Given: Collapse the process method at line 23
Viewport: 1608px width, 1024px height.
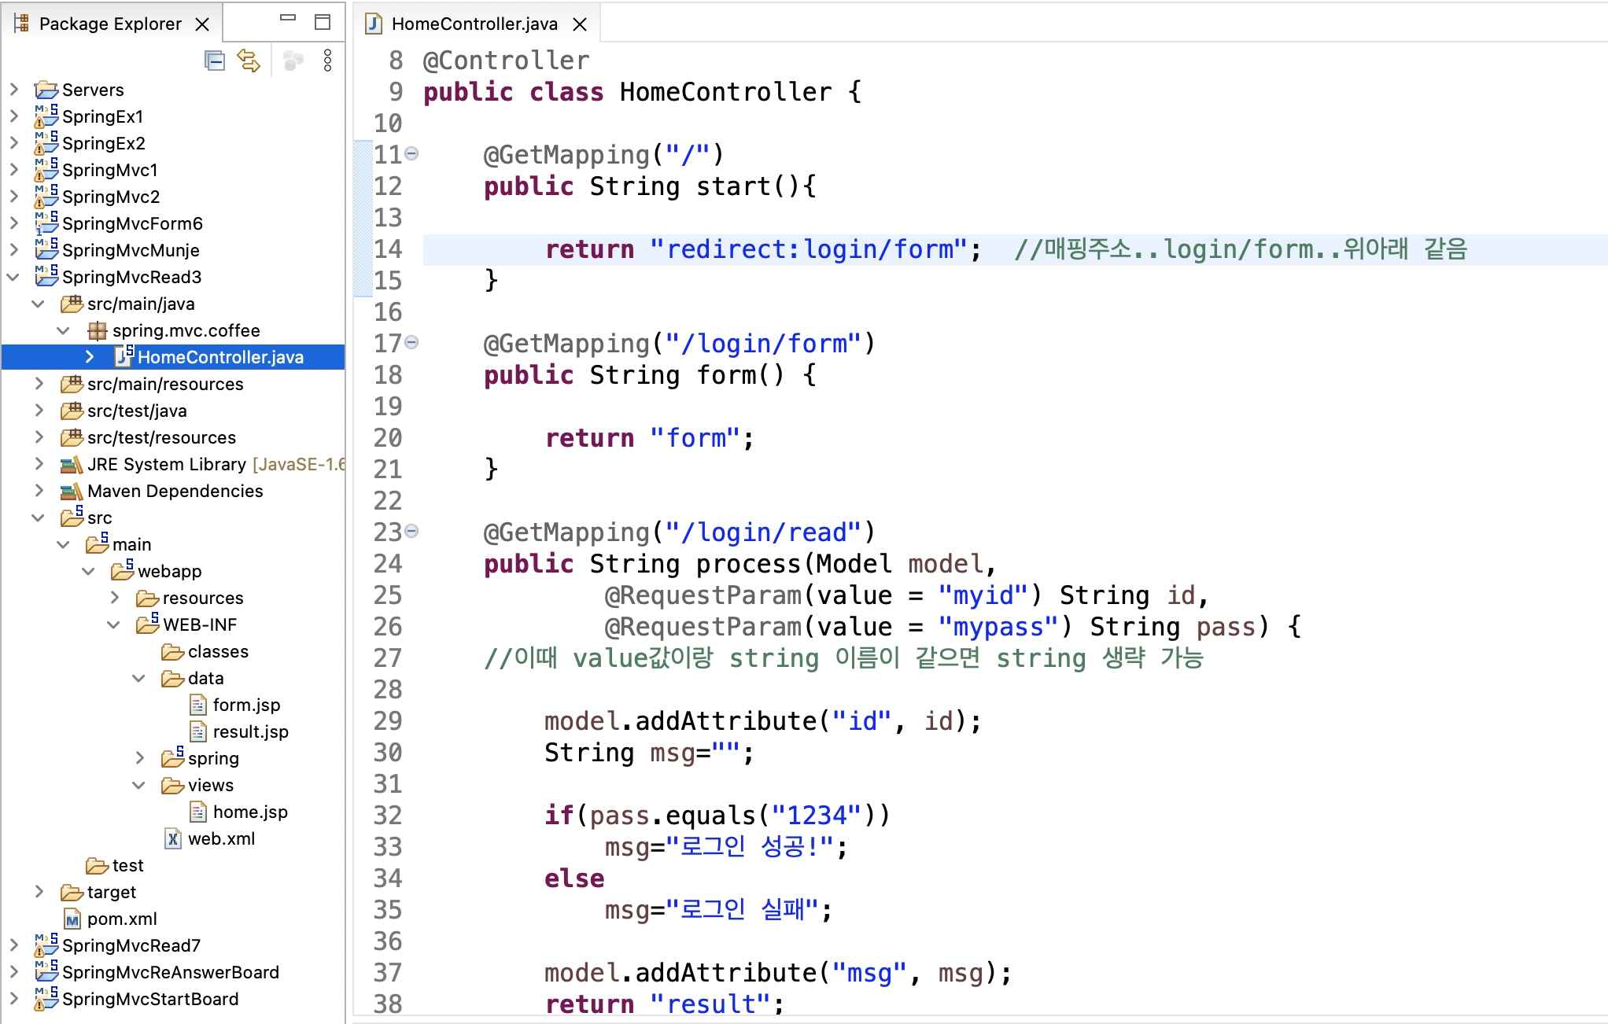Looking at the screenshot, I should click(x=411, y=531).
